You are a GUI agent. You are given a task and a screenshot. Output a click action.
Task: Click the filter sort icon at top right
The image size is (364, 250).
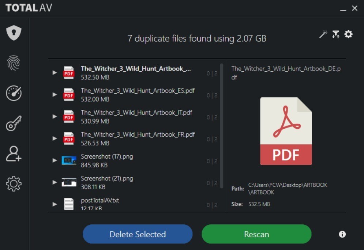pos(335,34)
